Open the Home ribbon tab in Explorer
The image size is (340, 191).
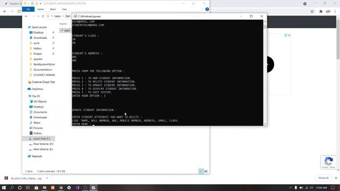point(40,10)
